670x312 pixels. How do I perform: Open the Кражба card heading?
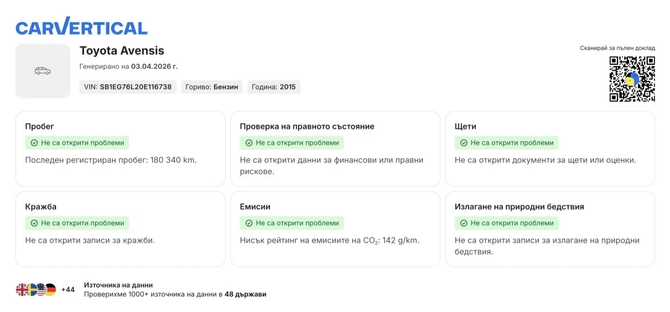coord(41,206)
